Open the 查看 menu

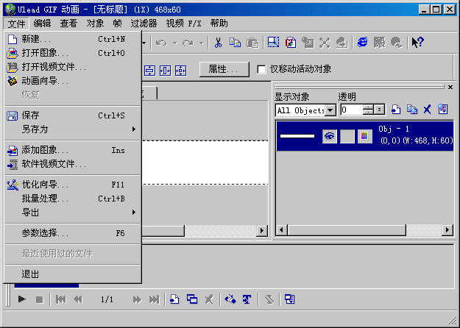[68, 23]
